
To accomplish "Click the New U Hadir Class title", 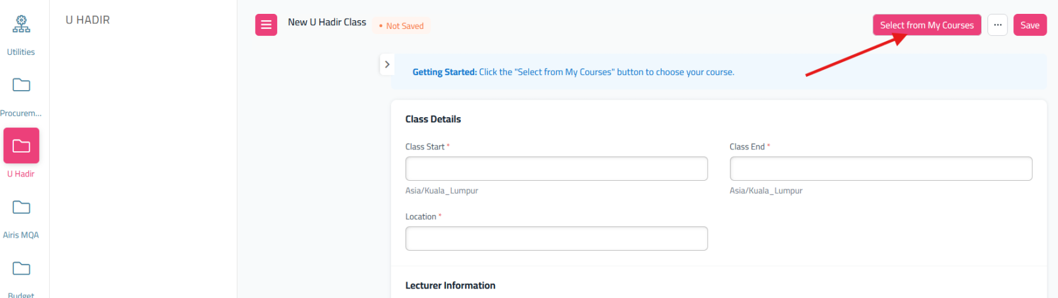I will pos(327,22).
